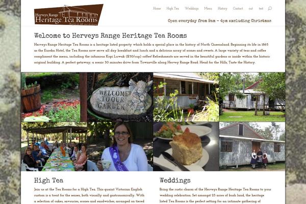306x204 pixels.
Task: Open the Menu navigation link
Action: pyautogui.click(x=208, y=8)
